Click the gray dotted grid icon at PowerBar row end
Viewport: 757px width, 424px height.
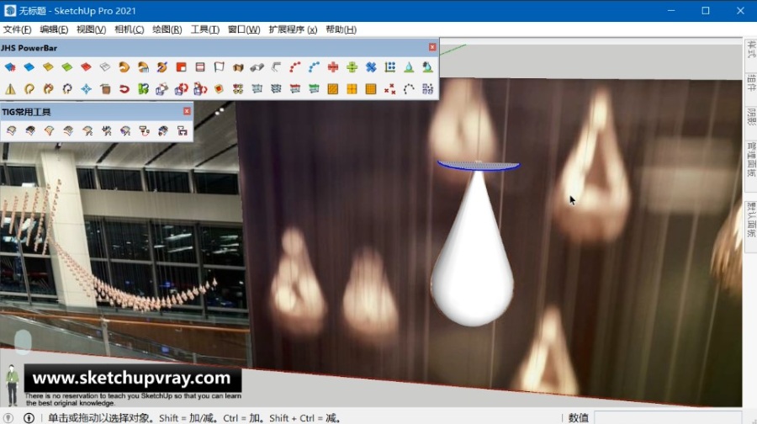[x=428, y=89]
